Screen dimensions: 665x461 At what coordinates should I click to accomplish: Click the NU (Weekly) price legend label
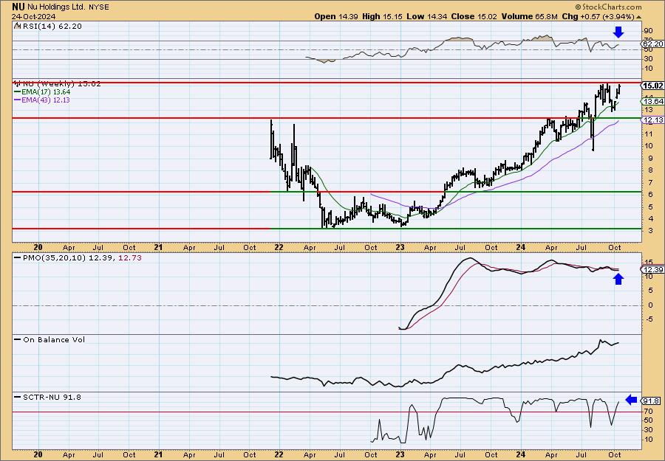(x=62, y=84)
